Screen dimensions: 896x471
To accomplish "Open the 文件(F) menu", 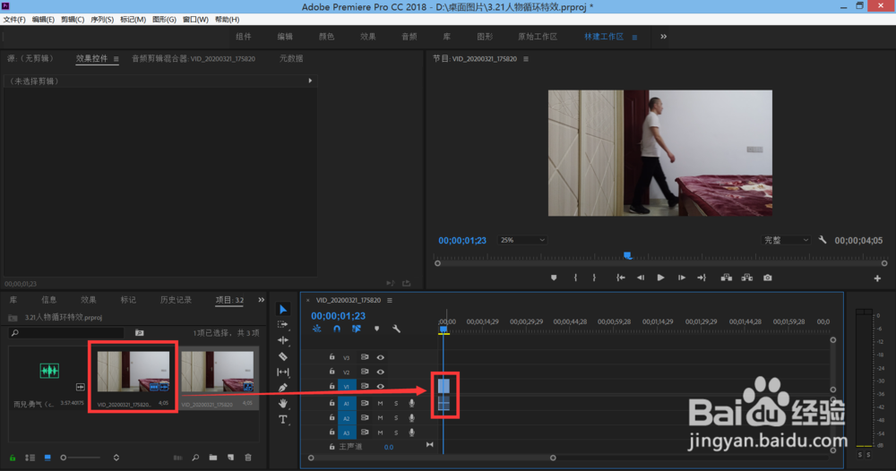I will [14, 20].
